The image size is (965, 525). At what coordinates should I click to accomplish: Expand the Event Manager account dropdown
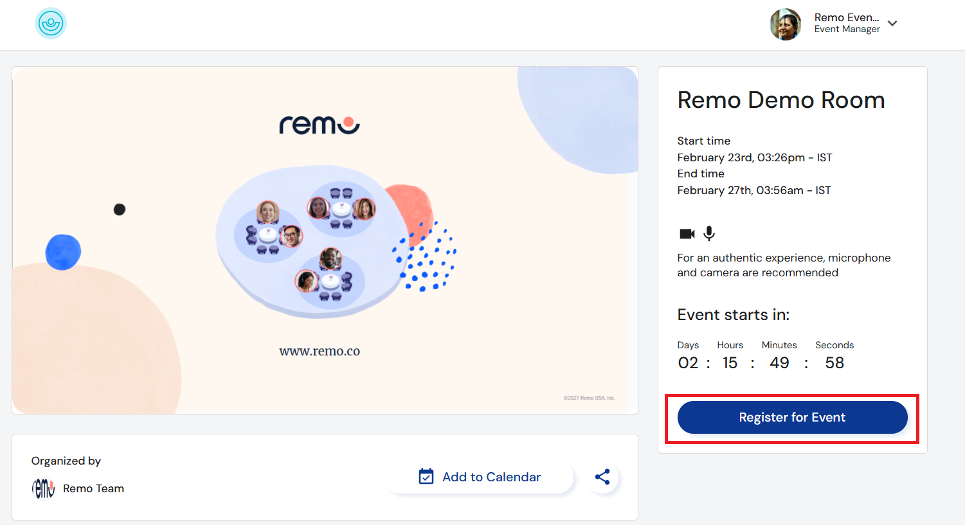892,24
